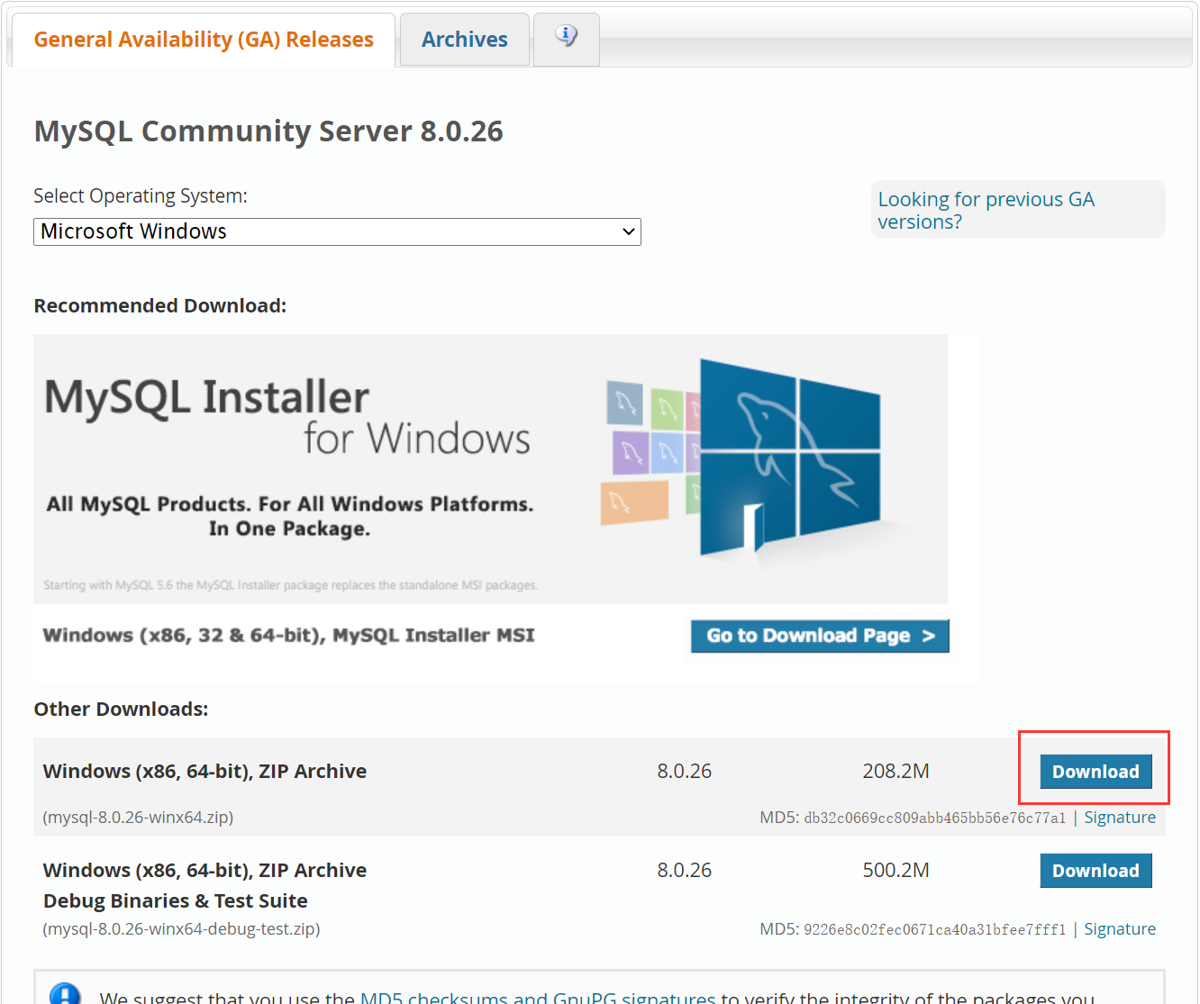
Task: Click the (mysql-8.0.26-winx64.zip) filename text
Action: tap(138, 818)
